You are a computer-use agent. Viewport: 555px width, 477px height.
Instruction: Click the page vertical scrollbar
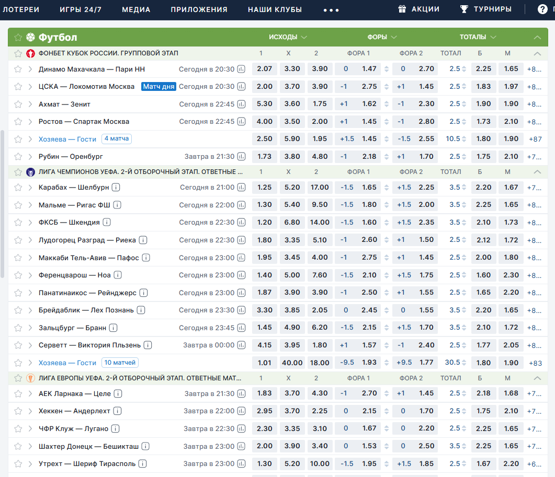pyautogui.click(x=2, y=204)
